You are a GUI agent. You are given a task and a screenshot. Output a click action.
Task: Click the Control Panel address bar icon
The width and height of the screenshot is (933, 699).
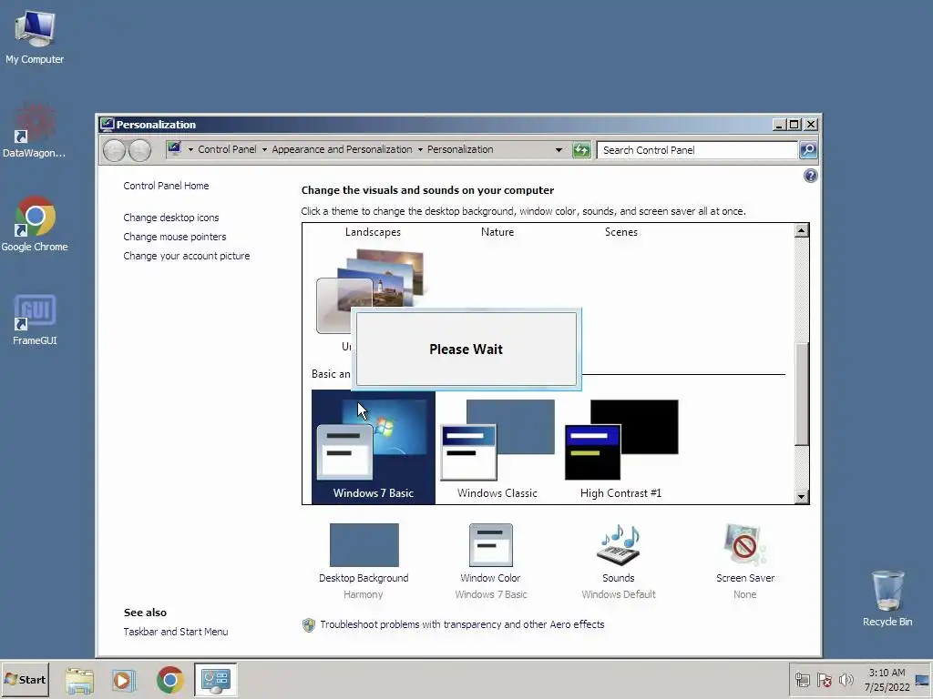point(174,148)
